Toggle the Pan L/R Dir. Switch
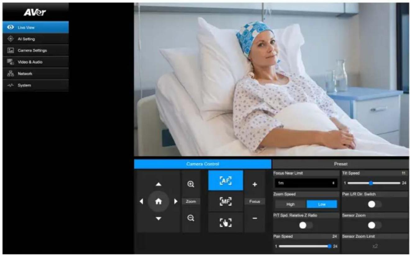This screenshot has width=410, height=256. click(x=375, y=204)
